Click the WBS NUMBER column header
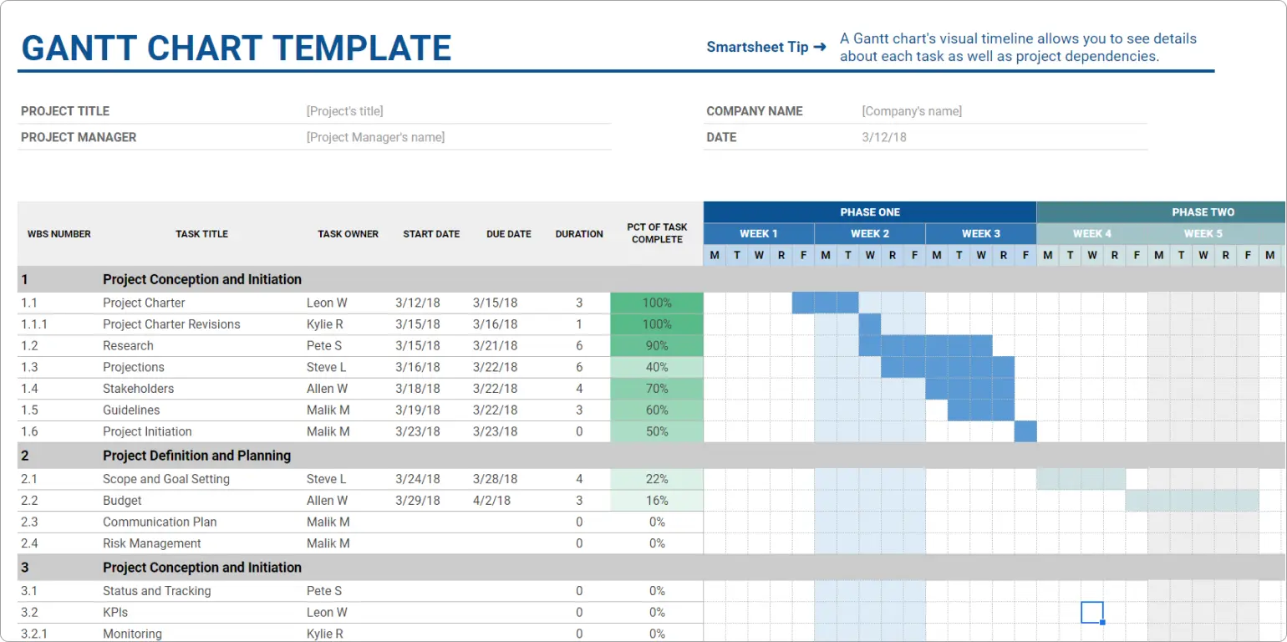Image resolution: width=1287 pixels, height=642 pixels. (x=58, y=234)
